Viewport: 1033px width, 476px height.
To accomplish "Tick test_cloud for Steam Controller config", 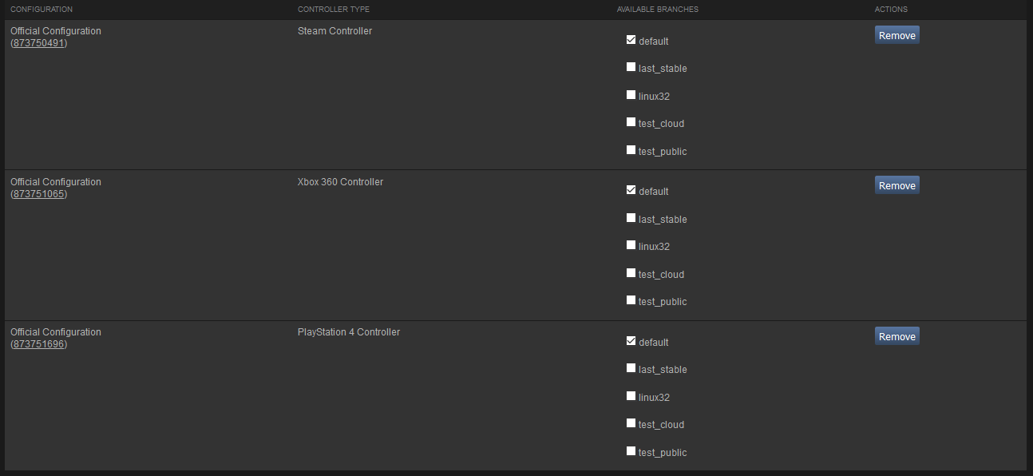I will 631,122.
